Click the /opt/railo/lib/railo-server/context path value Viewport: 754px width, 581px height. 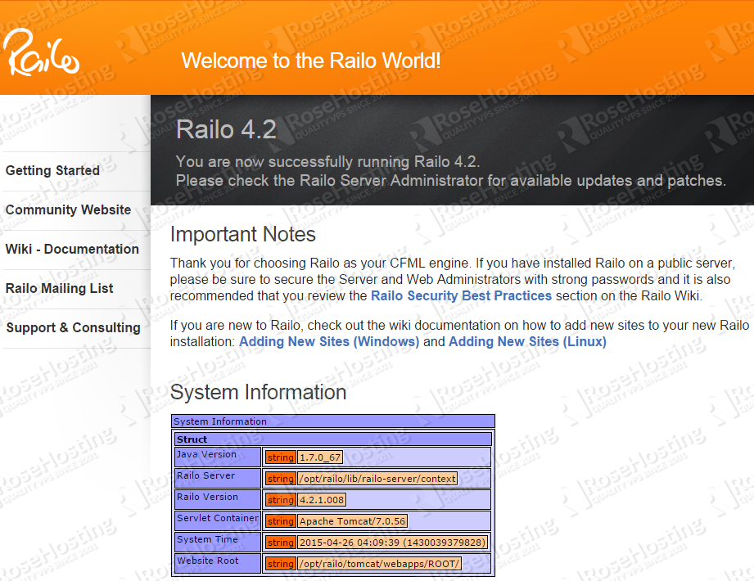coord(377,479)
